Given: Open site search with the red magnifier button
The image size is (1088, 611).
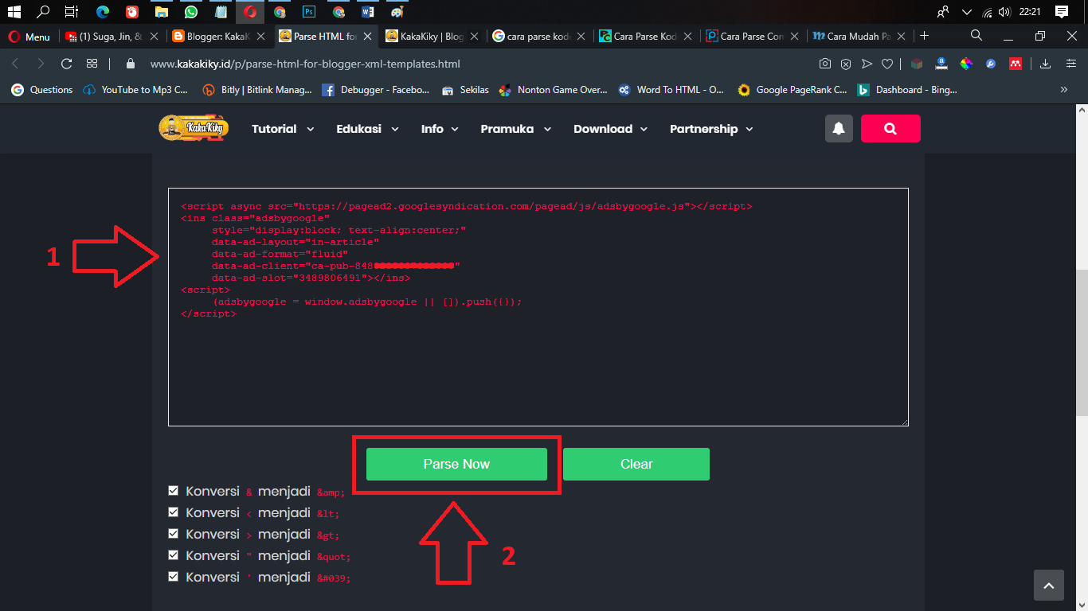Looking at the screenshot, I should coord(890,129).
